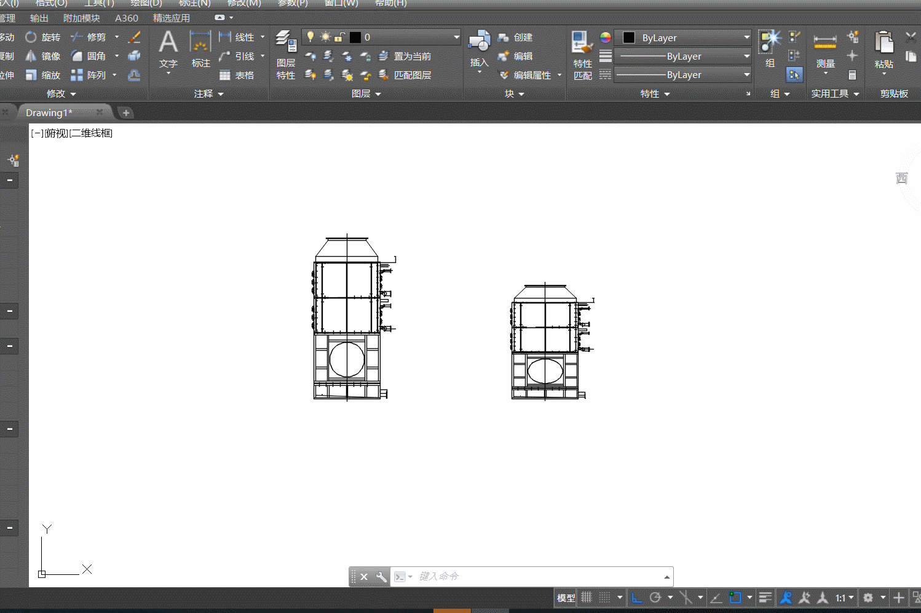
Task: Expand the 修改 (Modify) panel
Action: pyautogui.click(x=61, y=94)
